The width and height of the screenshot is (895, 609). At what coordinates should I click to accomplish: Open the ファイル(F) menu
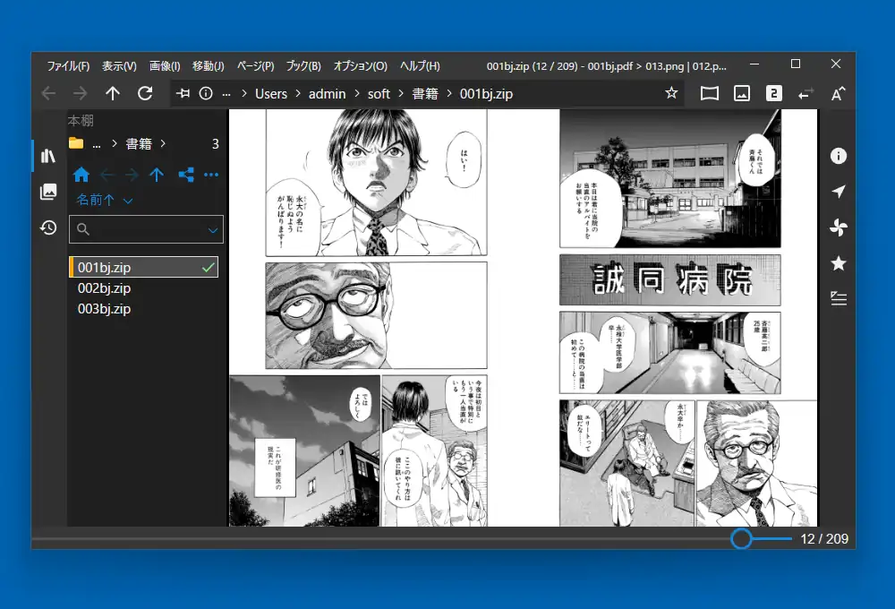pos(68,66)
